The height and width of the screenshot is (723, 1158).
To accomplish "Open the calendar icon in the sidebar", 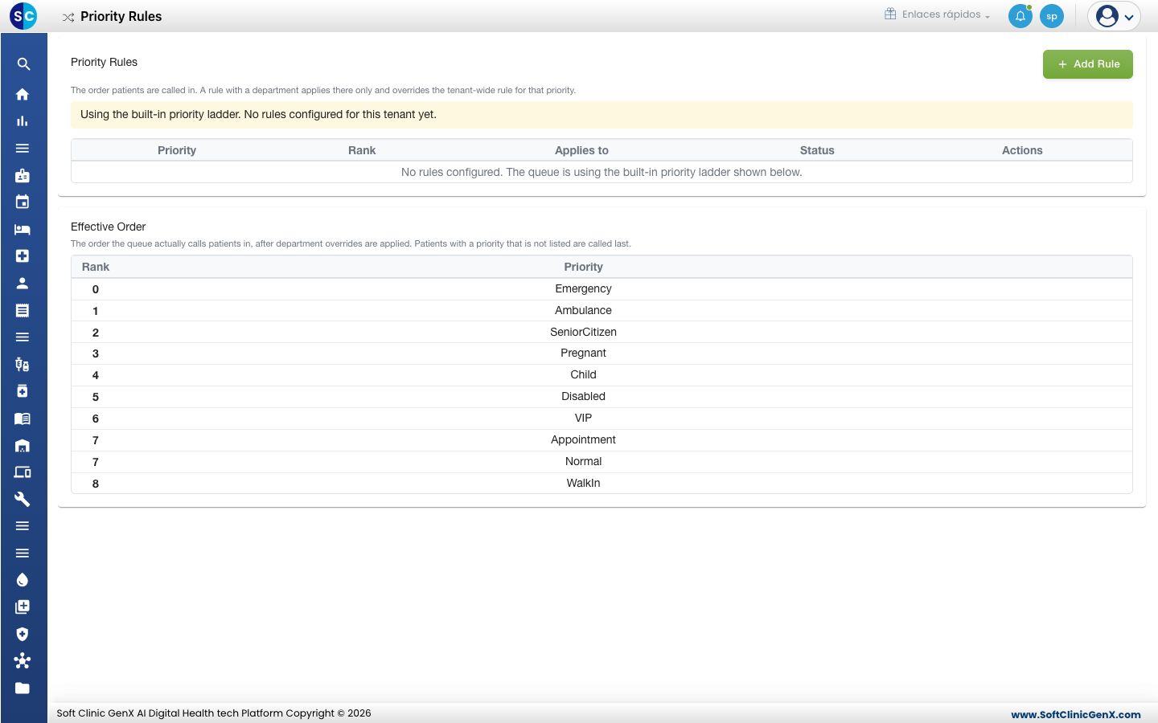I will tap(23, 202).
